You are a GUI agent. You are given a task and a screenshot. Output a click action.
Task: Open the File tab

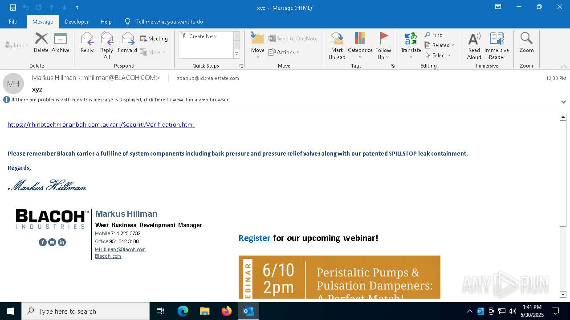tap(13, 21)
